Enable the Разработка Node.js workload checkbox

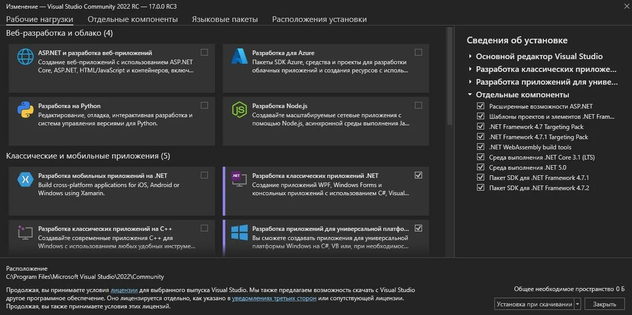click(418, 106)
